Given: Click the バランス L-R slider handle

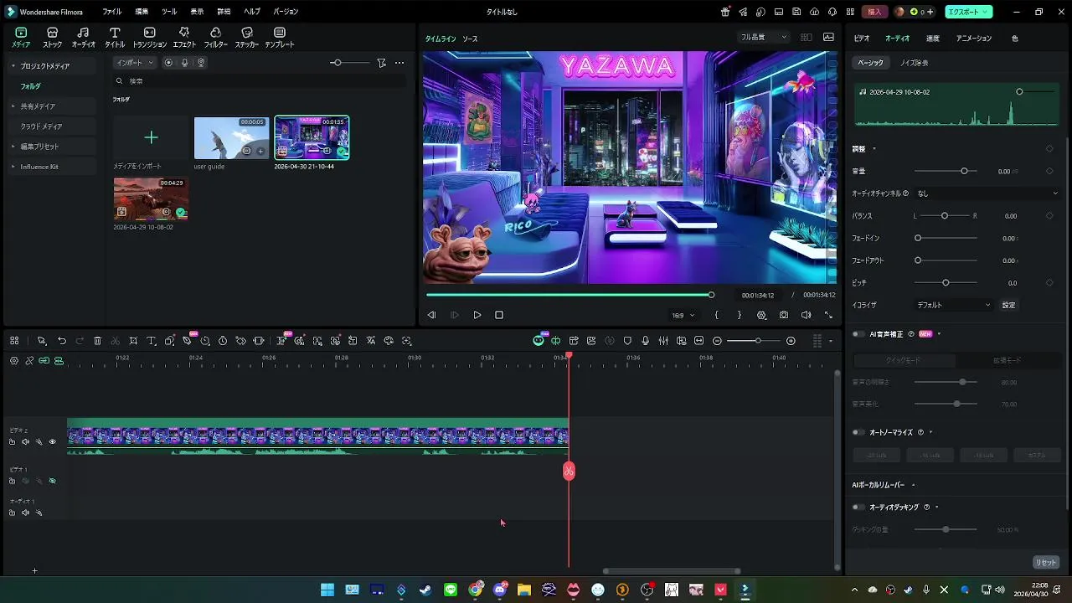Looking at the screenshot, I should point(945,216).
